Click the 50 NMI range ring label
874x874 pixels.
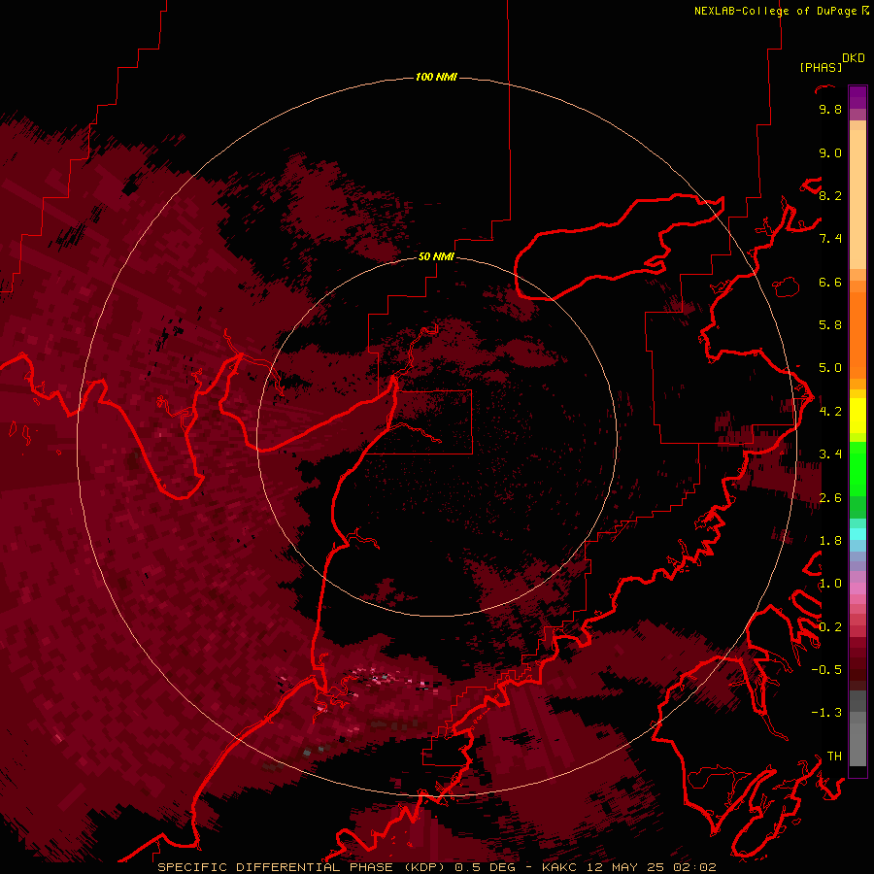pos(436,256)
